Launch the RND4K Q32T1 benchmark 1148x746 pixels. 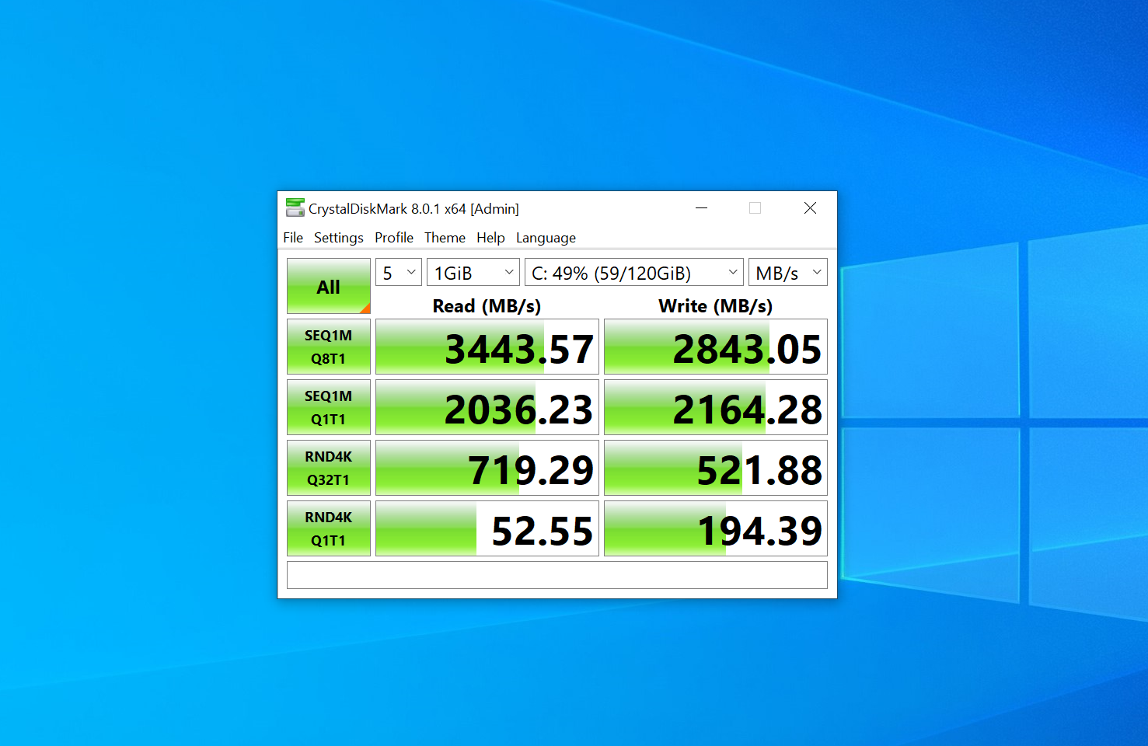(328, 468)
